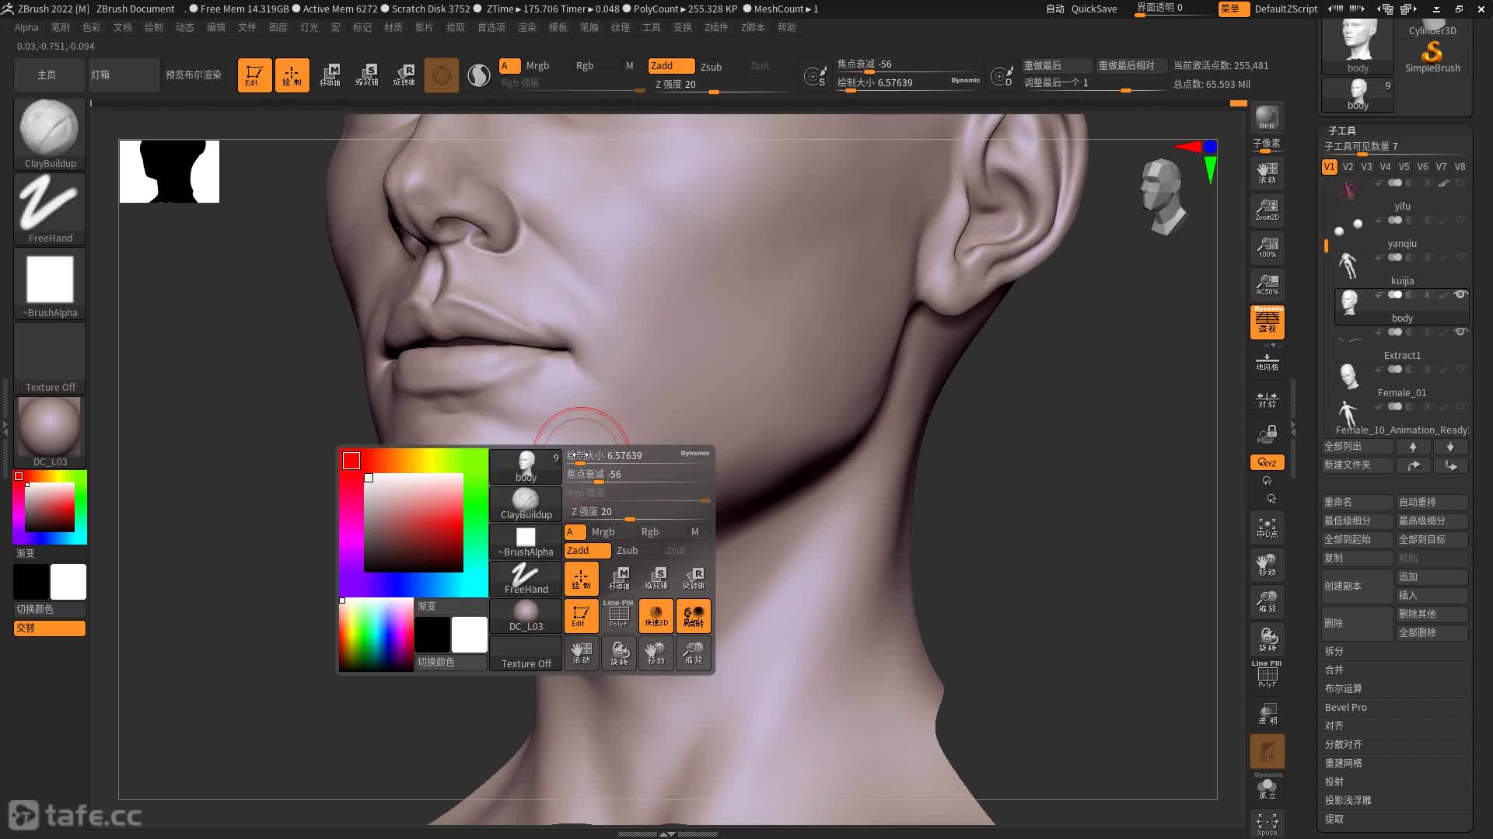Open the 色彩 (Color) menu

click(x=92, y=27)
